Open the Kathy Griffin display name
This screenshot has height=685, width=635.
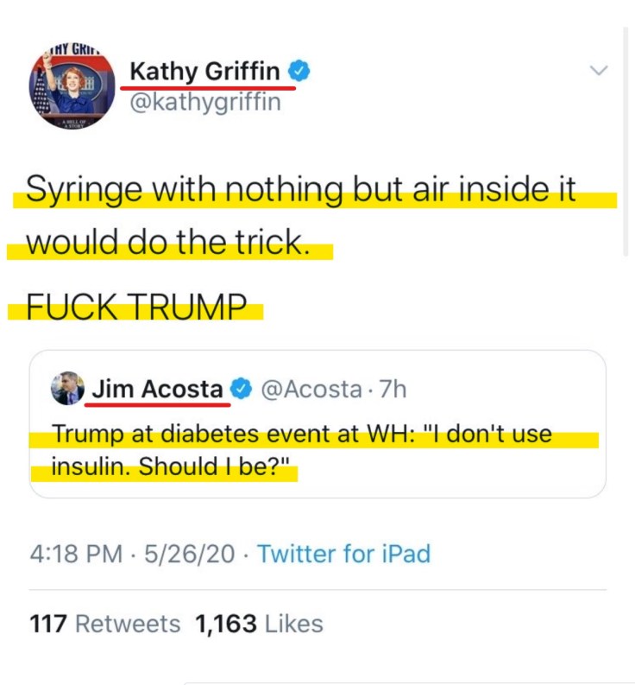click(205, 72)
